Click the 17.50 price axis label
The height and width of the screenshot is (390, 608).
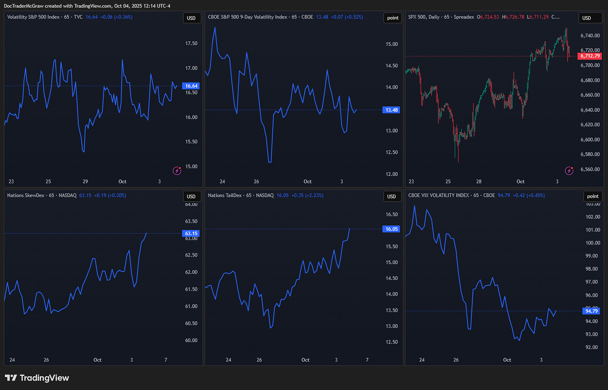(191, 43)
